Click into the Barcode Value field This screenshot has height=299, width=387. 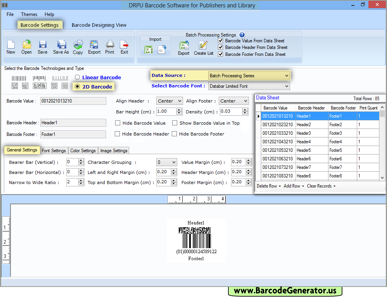point(73,101)
